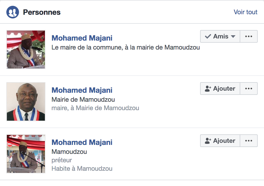Viewport: 264px width, 186px height.
Task: Click the top profile photo at the podium
Action: click(26, 49)
